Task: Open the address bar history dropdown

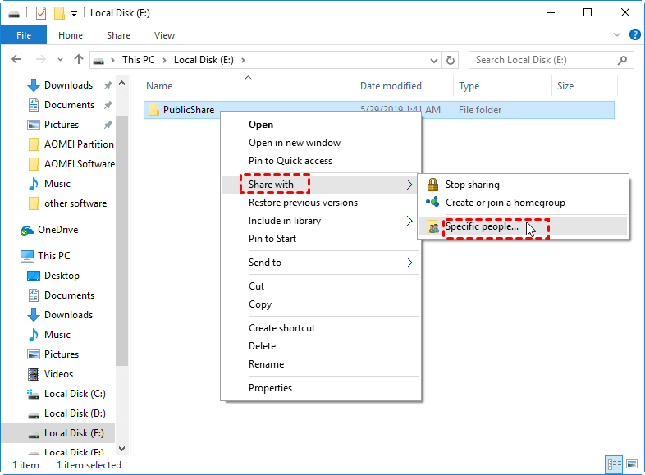Action: click(433, 60)
